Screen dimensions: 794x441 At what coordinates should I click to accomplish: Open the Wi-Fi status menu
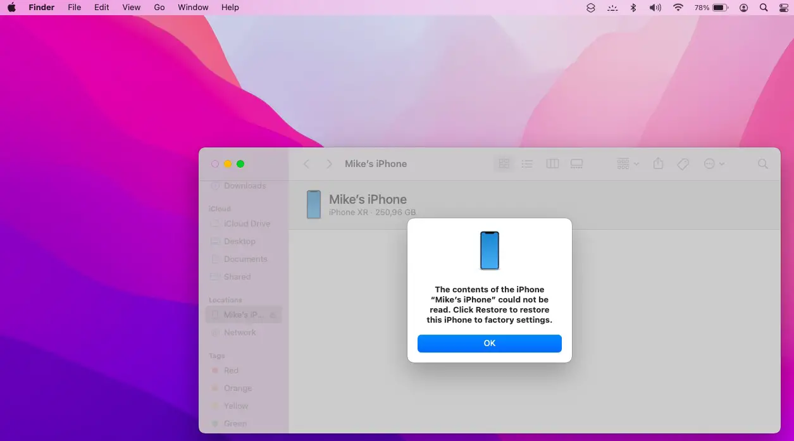click(678, 8)
